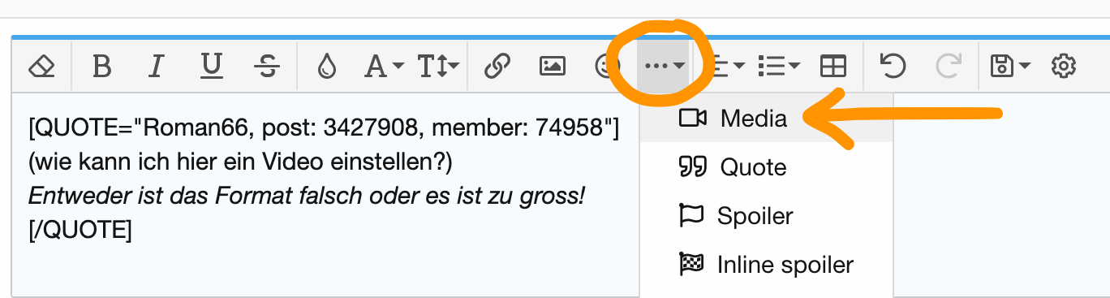Image resolution: width=1110 pixels, height=298 pixels.
Task: Toggle strikethrough formatting
Action: click(x=266, y=67)
